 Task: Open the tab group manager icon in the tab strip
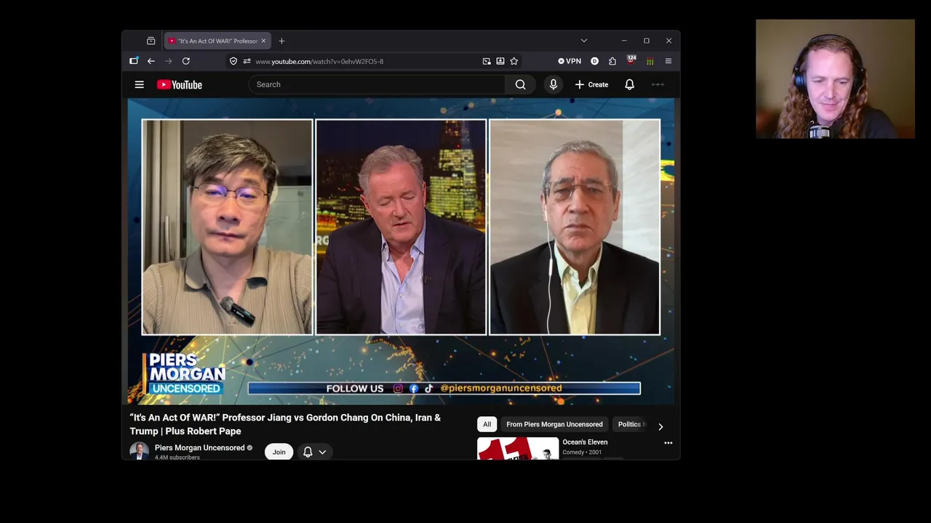point(151,41)
